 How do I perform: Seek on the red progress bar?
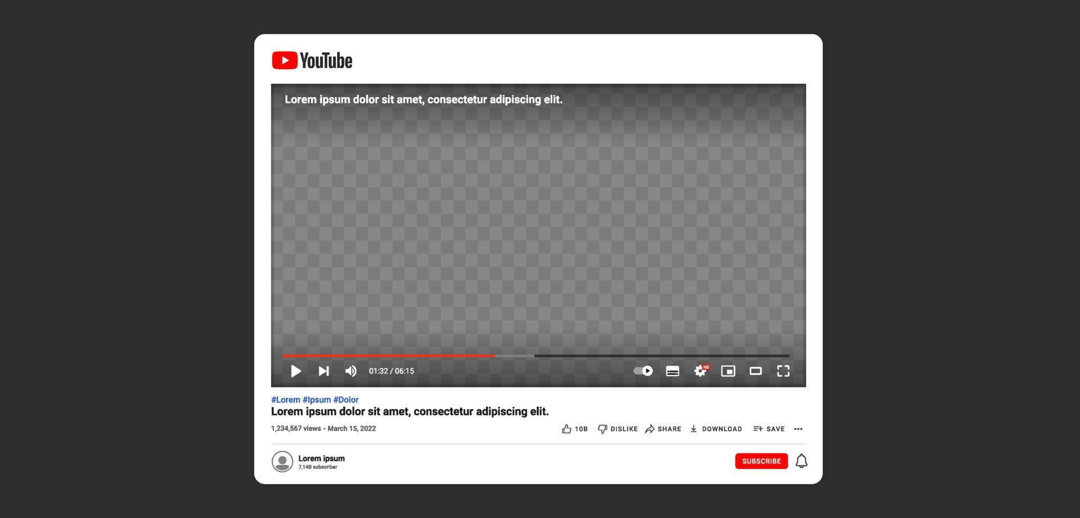point(389,356)
